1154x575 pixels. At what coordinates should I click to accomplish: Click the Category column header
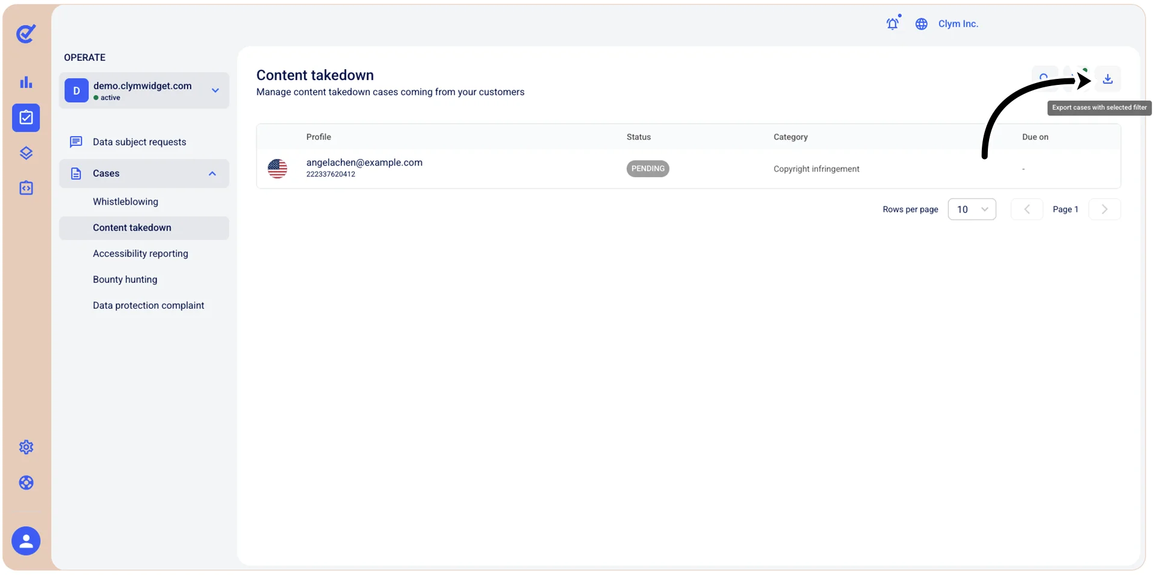[790, 137]
